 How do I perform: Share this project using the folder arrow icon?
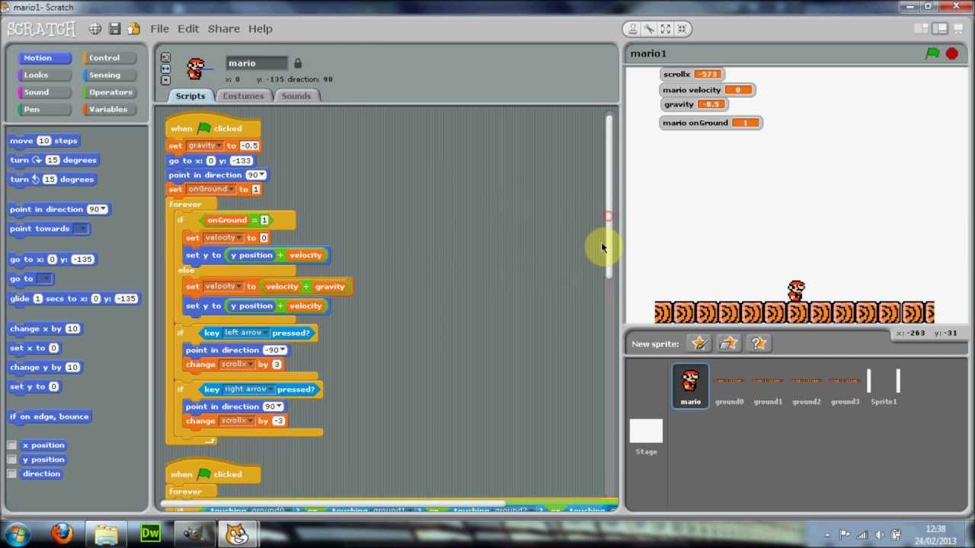click(x=134, y=29)
